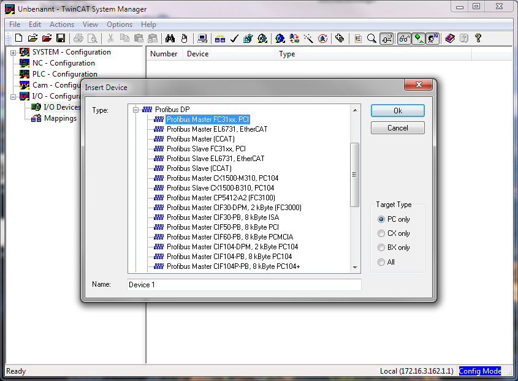Image resolution: width=518 pixels, height=381 pixels.
Task: Select Profibus Master CIF60-PB, 8 kByte PCMCIA
Action: pyautogui.click(x=230, y=237)
